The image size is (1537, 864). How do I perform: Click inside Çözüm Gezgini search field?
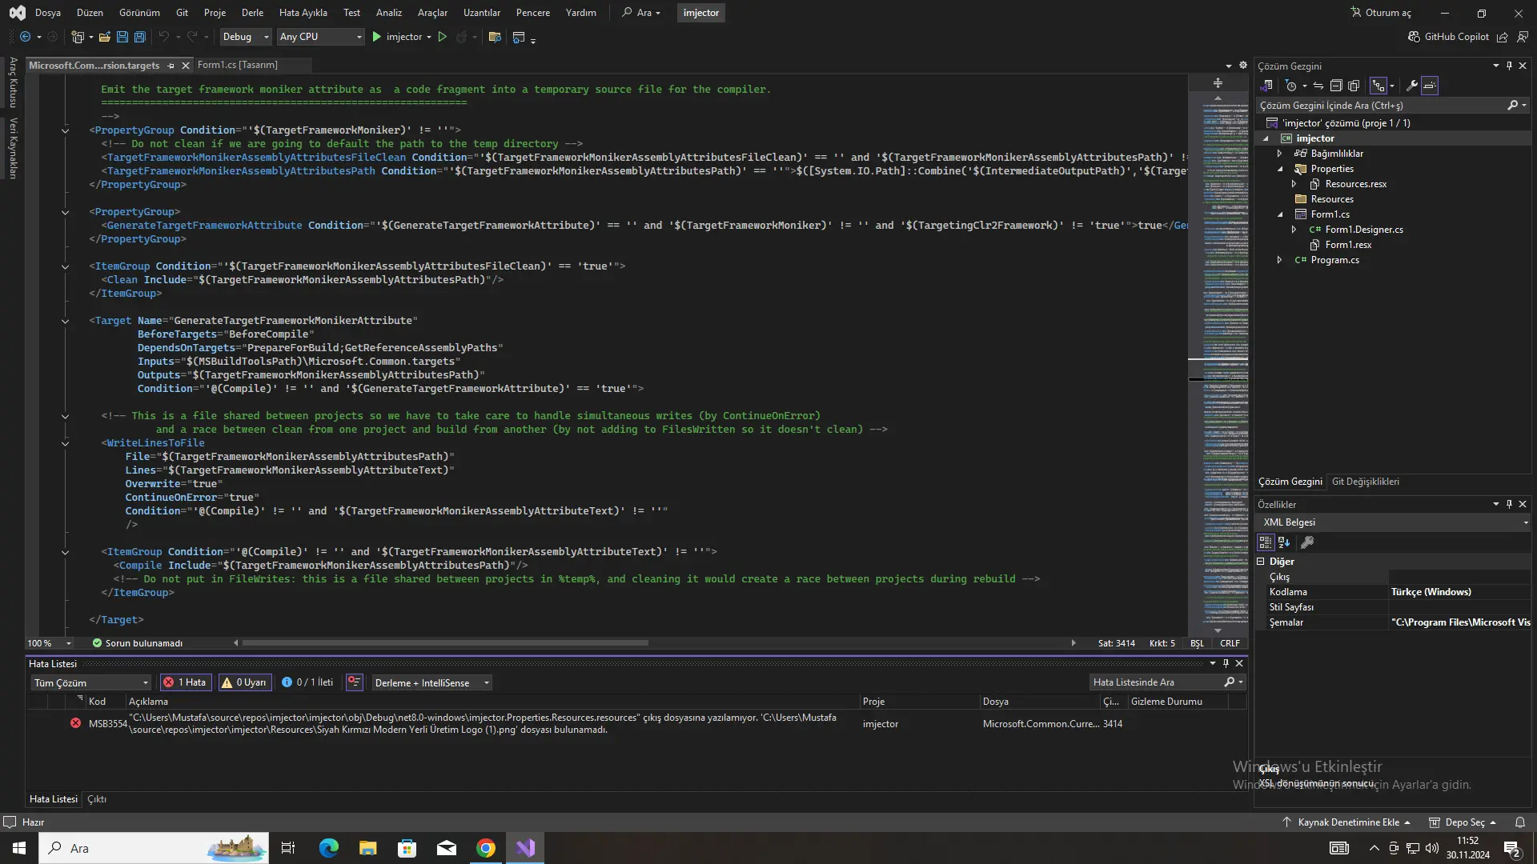(1381, 106)
